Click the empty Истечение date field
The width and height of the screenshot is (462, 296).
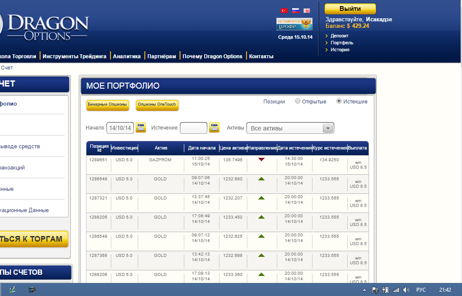click(193, 128)
